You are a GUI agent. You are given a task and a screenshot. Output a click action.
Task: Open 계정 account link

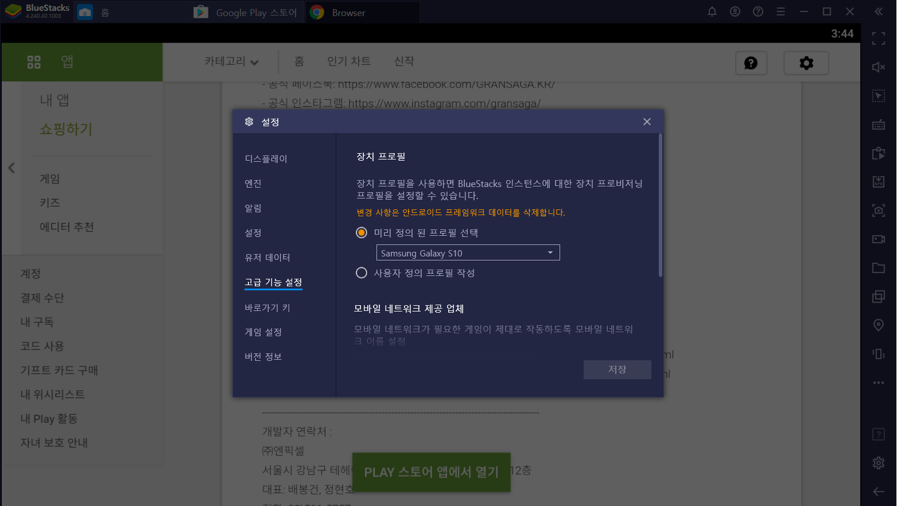30,274
